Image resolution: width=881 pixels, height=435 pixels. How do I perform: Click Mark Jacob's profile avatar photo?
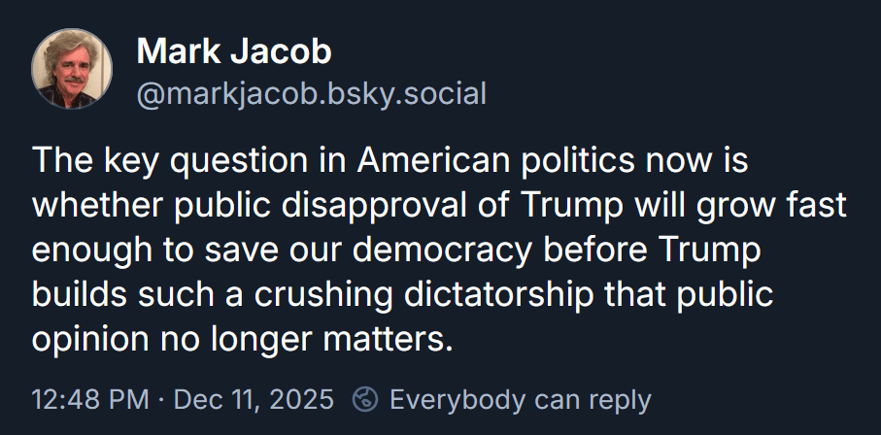(x=72, y=69)
